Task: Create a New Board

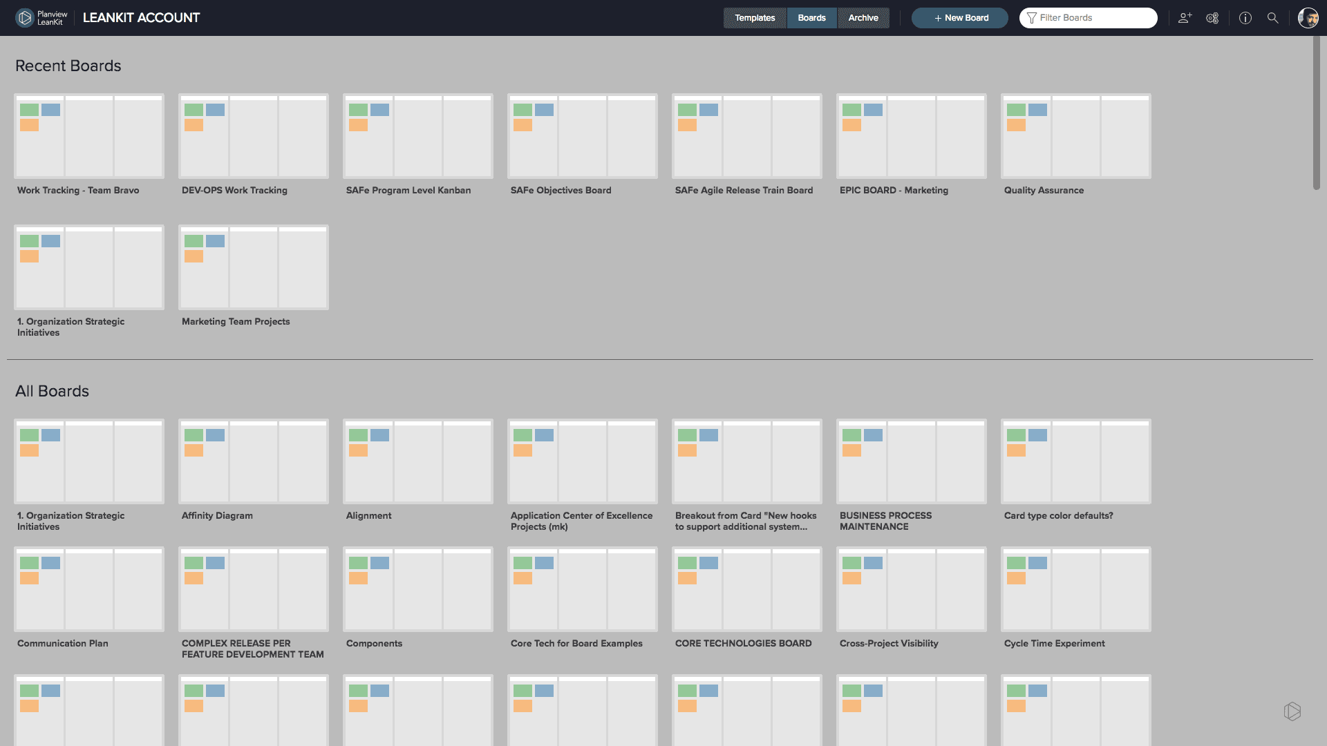Action: point(959,18)
